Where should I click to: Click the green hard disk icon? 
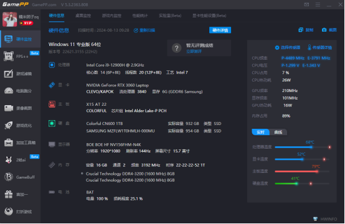pyautogui.click(x=52, y=123)
